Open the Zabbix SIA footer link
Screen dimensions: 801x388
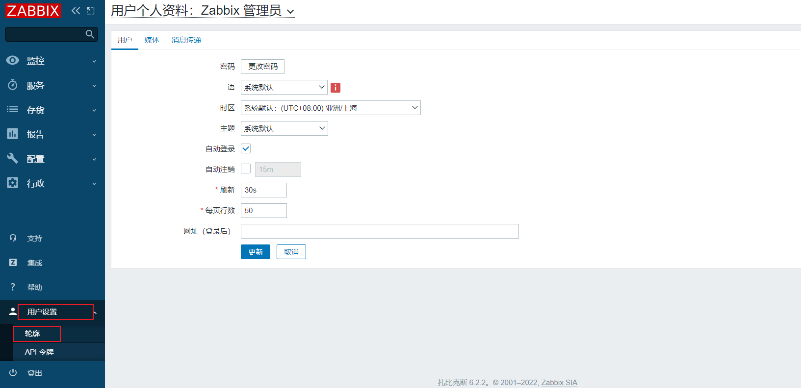click(x=559, y=383)
